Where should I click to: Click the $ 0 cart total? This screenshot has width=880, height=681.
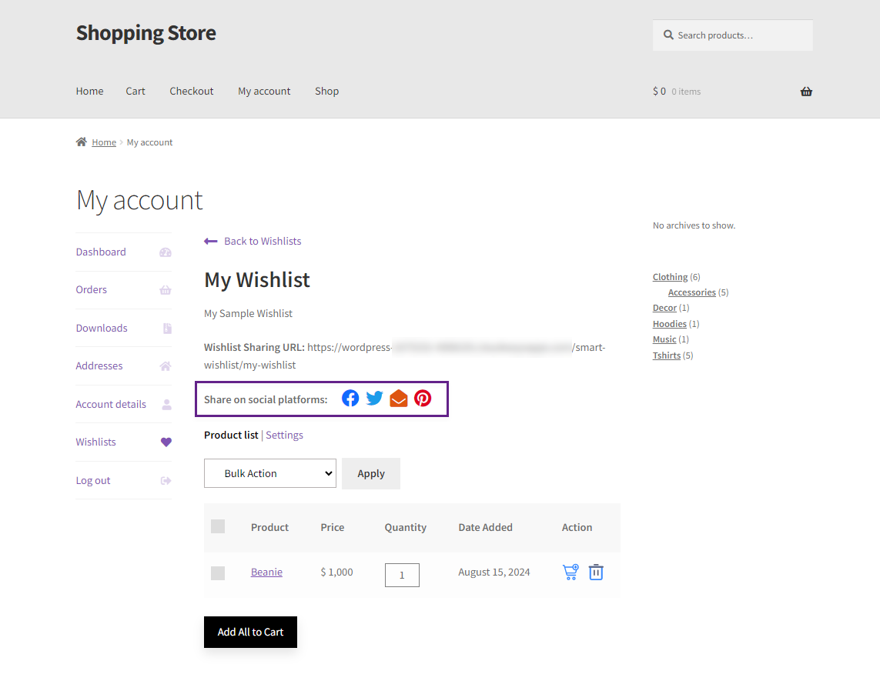coord(660,92)
